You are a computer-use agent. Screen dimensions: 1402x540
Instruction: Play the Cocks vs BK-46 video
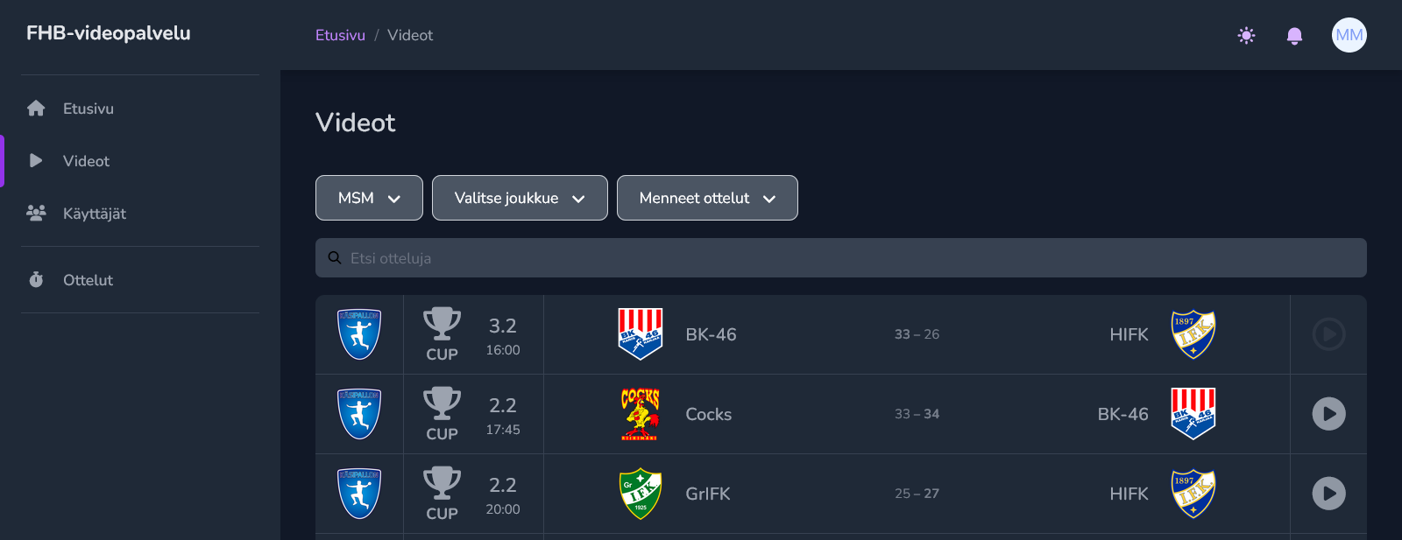[x=1328, y=414]
